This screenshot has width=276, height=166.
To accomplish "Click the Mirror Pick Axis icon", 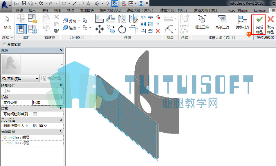I will tap(122, 19).
